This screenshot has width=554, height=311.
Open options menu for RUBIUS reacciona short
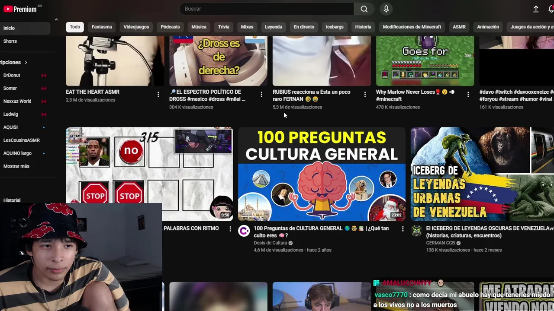click(x=365, y=94)
